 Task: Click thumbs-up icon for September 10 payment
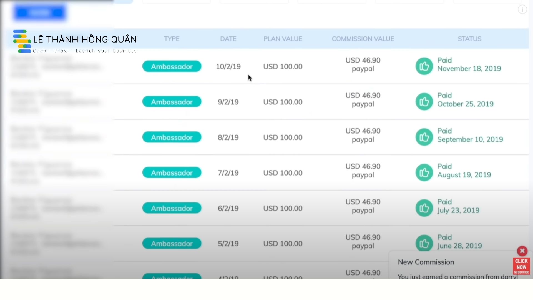424,137
